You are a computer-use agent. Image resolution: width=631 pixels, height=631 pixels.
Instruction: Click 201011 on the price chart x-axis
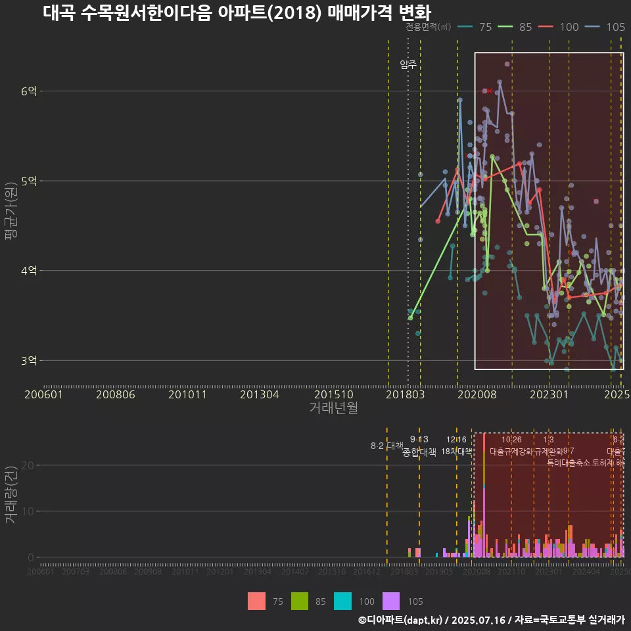click(187, 394)
